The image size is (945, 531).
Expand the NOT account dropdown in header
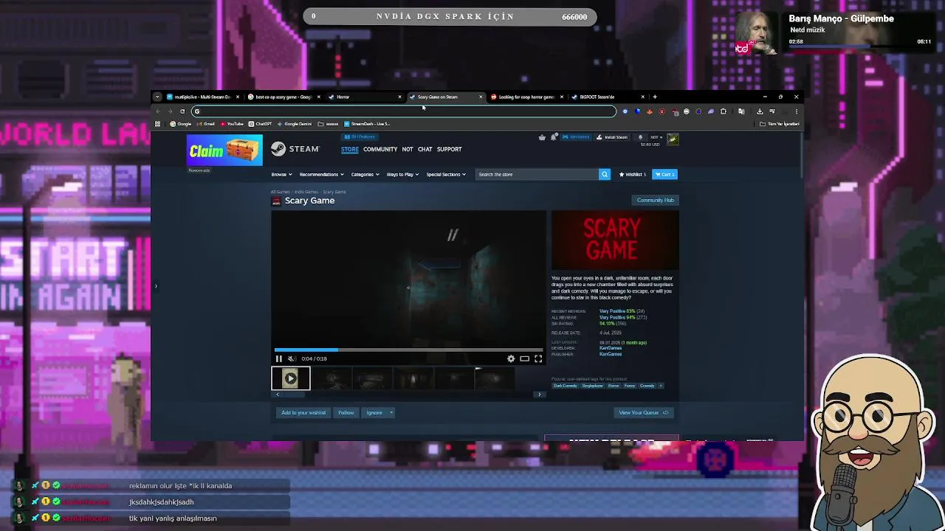(655, 137)
